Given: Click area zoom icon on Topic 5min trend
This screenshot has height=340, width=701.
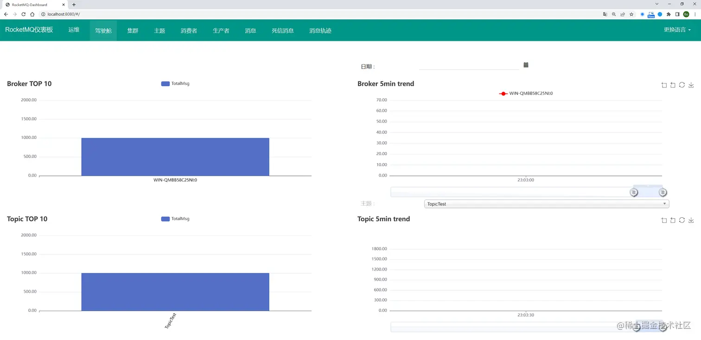Looking at the screenshot, I should point(664,220).
